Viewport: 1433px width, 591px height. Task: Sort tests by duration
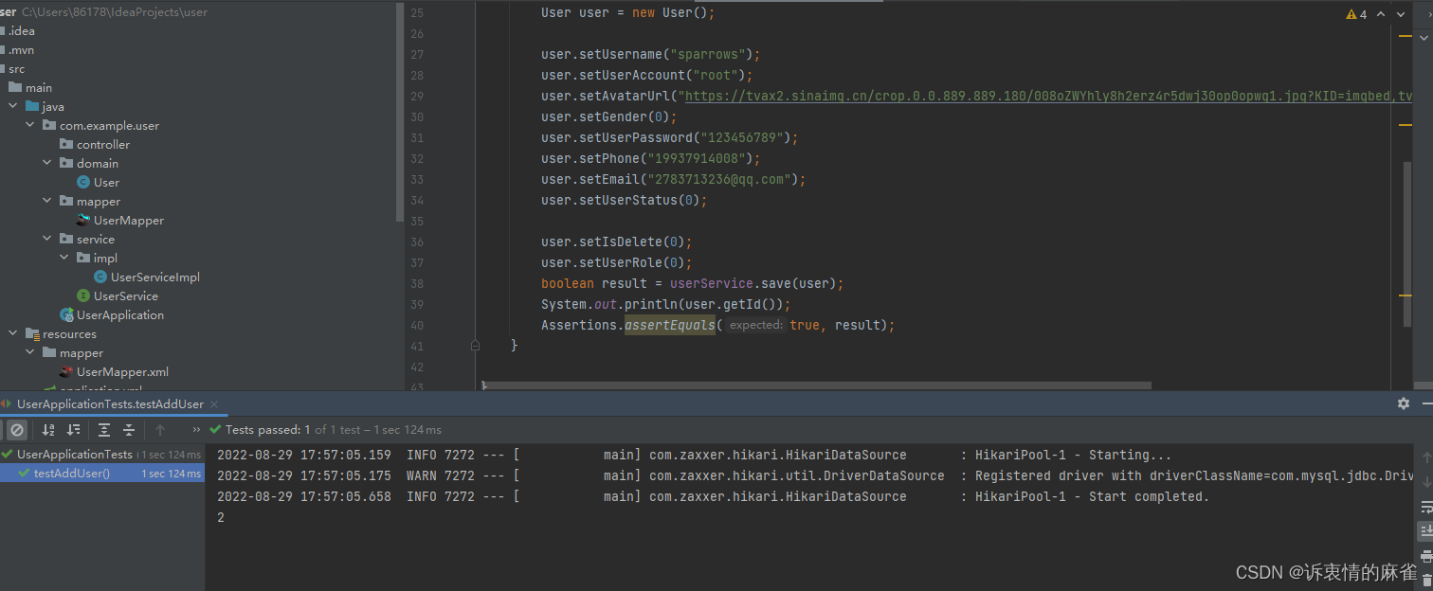click(73, 429)
